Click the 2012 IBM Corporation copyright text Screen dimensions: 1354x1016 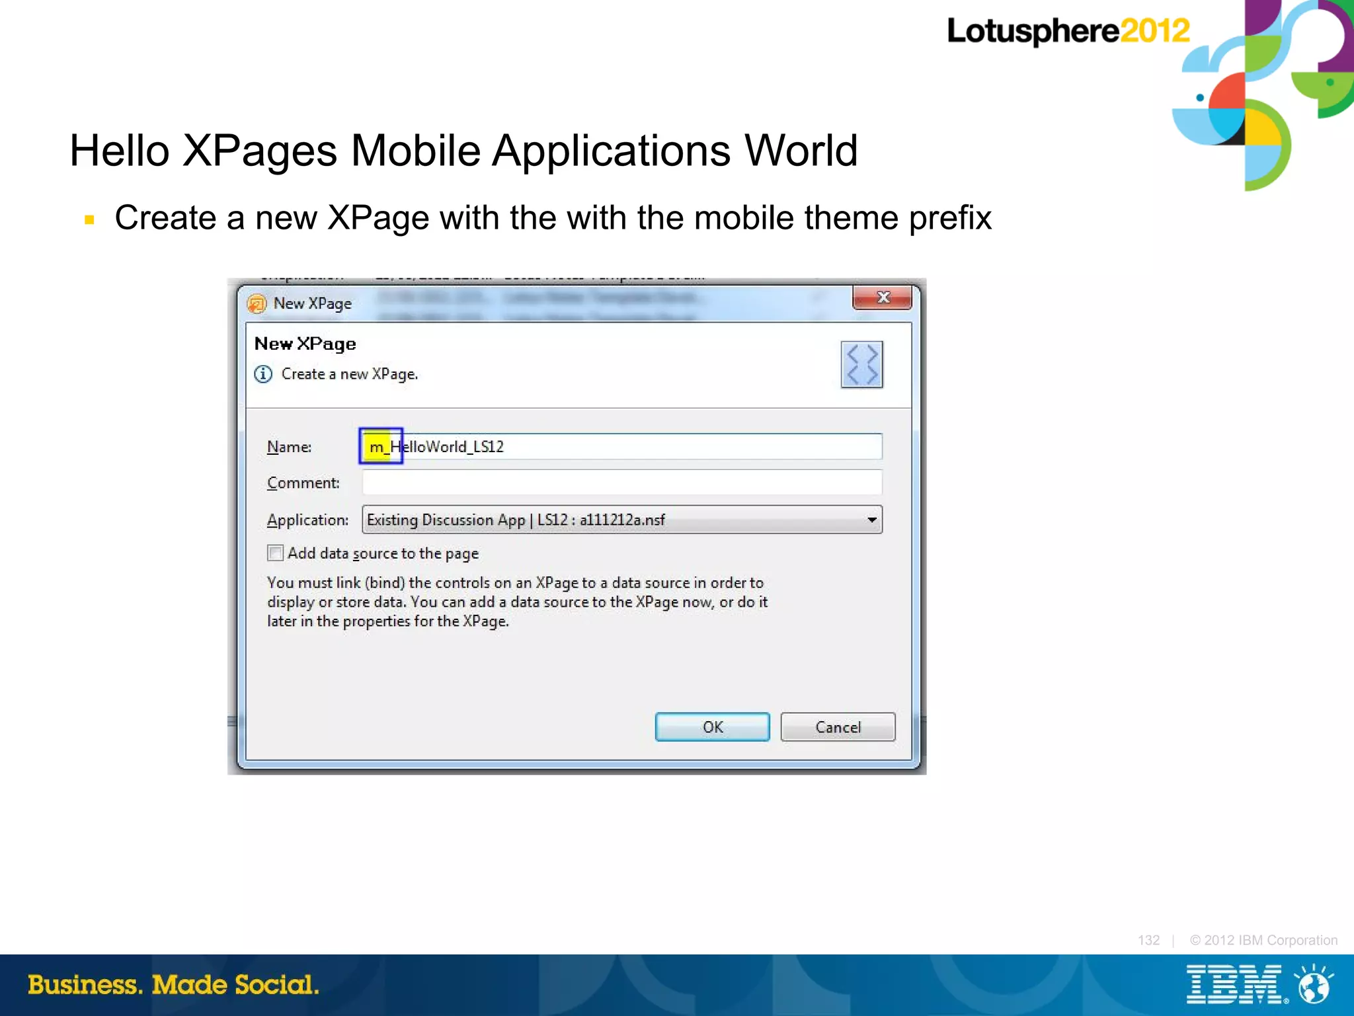coord(1263,940)
